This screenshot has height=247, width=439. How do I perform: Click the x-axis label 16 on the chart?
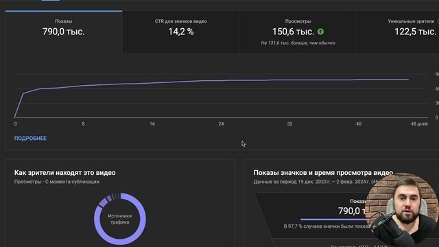click(152, 123)
